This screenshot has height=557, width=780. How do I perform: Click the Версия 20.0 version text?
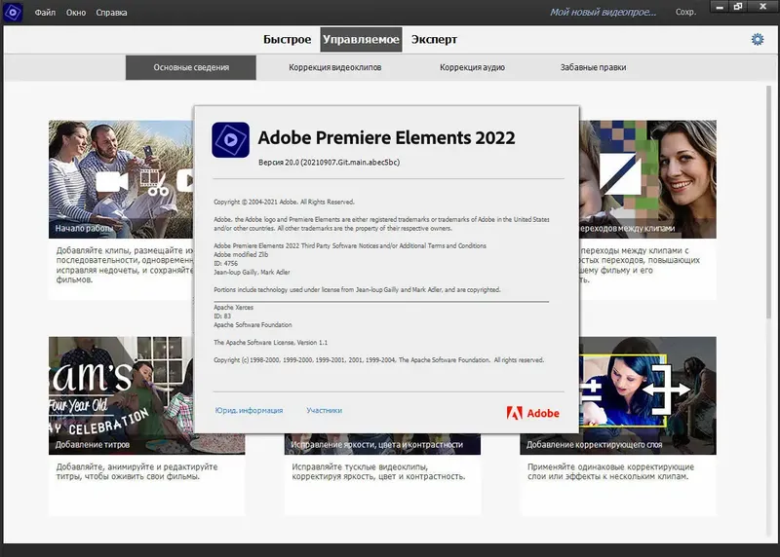click(329, 163)
